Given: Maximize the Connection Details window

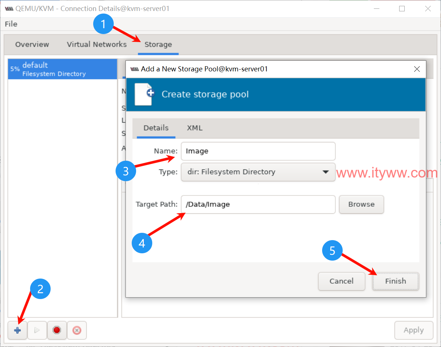Looking at the screenshot, I should point(402,9).
